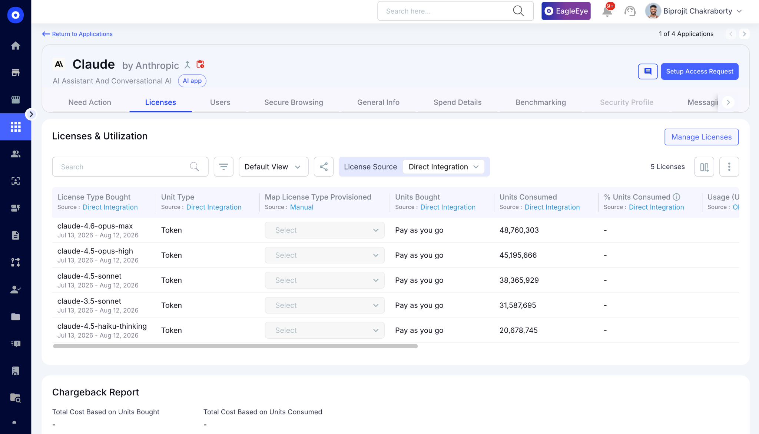Open the notifications bell
Image resolution: width=759 pixels, height=434 pixels.
[607, 11]
